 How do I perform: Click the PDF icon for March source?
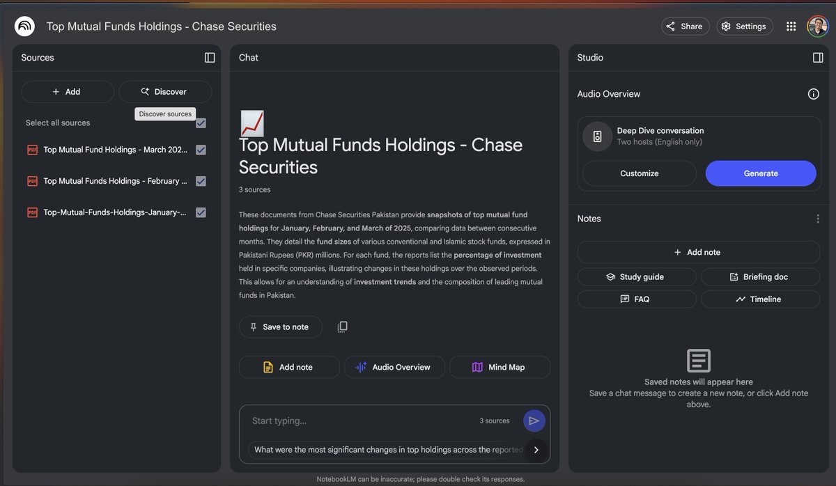click(x=32, y=150)
